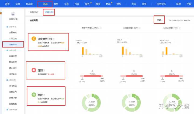Open 店铺来源 in the sidebar
The width and height of the screenshot is (194, 114).
pyautogui.click(x=13, y=56)
